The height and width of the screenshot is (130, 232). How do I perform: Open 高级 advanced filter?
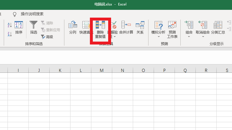[47, 37]
